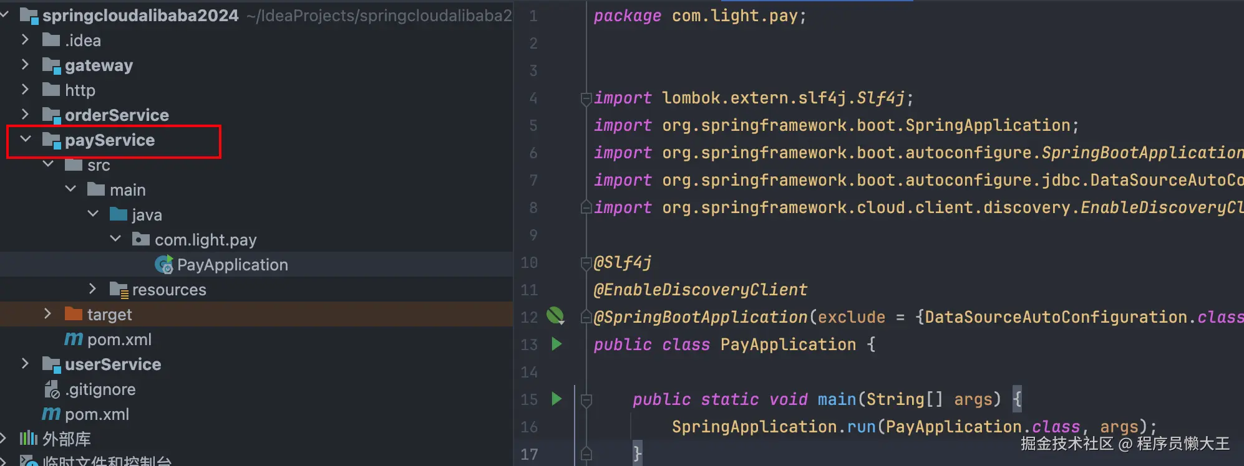Screen dimensions: 1244x466
Task: Click the root pom.xml Maven icon
Action: click(x=51, y=414)
